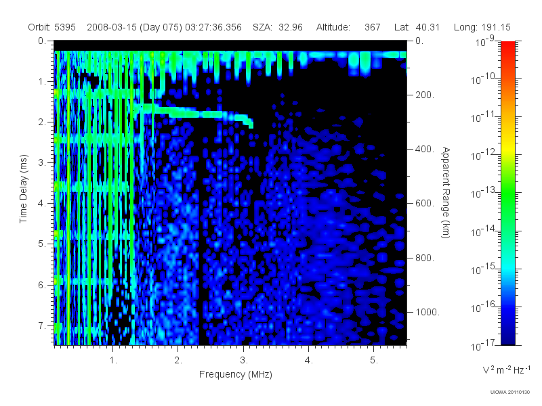The image size is (542, 406).
Task: Click the 4. tick on Time Delay axis
Action: [42, 204]
